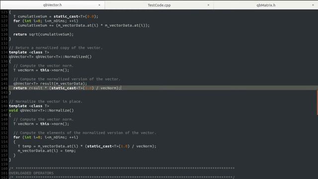318x179 pixels.
Task: Click 'T cumulativeSum = static_cast' line
Action: coord(56,16)
